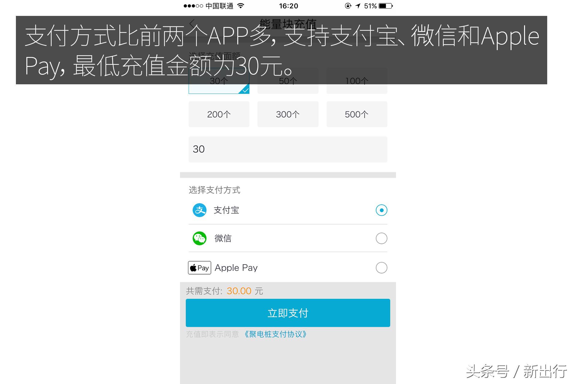
Task: Tap the amount input field showing 30
Action: pos(287,149)
